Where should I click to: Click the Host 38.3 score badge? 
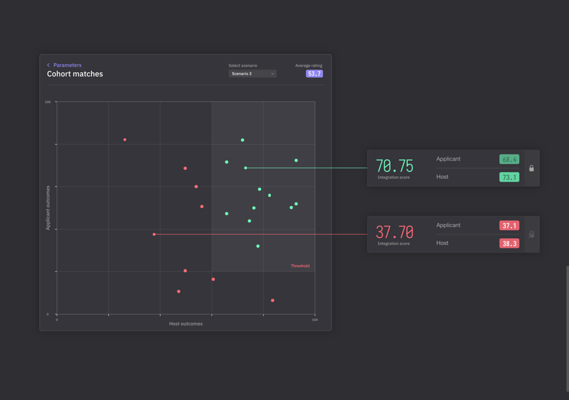[x=509, y=244]
